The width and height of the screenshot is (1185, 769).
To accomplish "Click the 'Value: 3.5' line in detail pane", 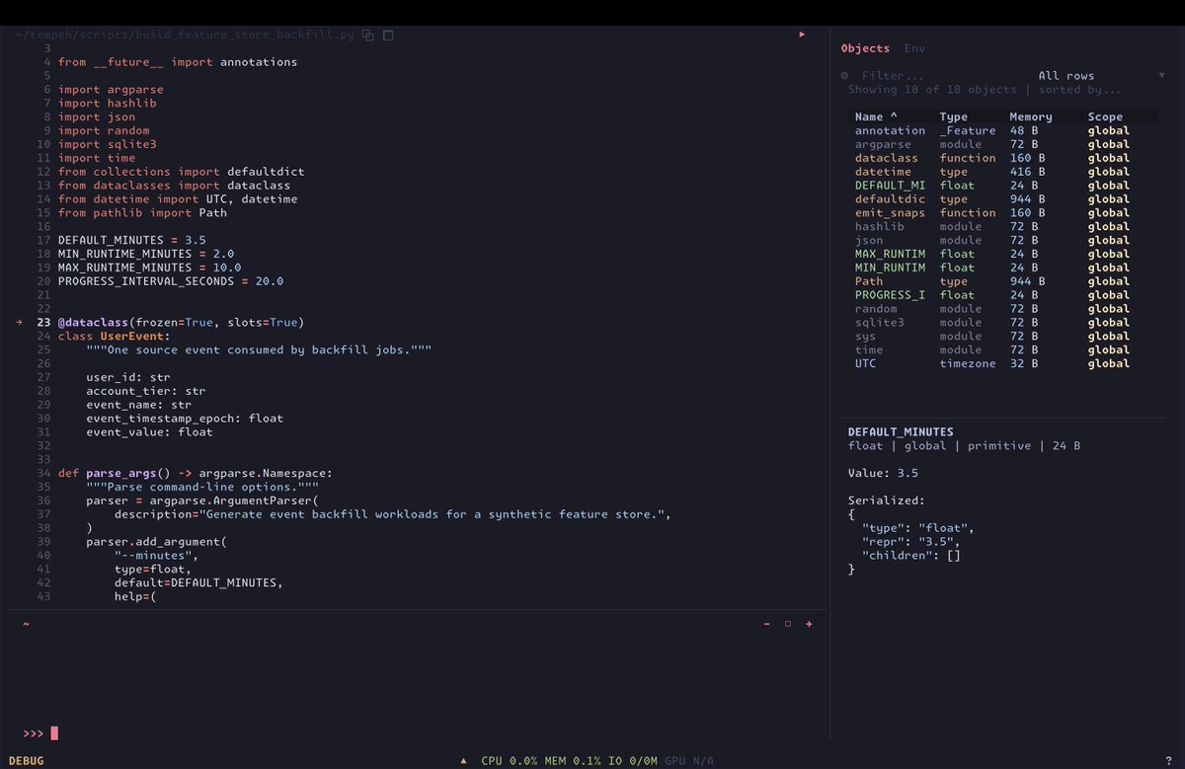I will click(883, 473).
